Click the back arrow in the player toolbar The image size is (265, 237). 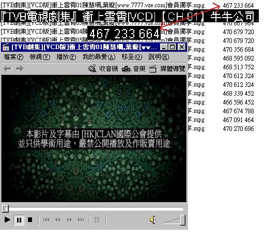coord(7,69)
